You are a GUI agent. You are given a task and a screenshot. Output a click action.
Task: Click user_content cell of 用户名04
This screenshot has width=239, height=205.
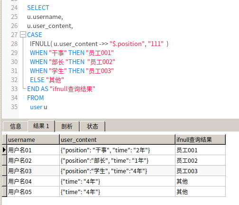(x=118, y=181)
